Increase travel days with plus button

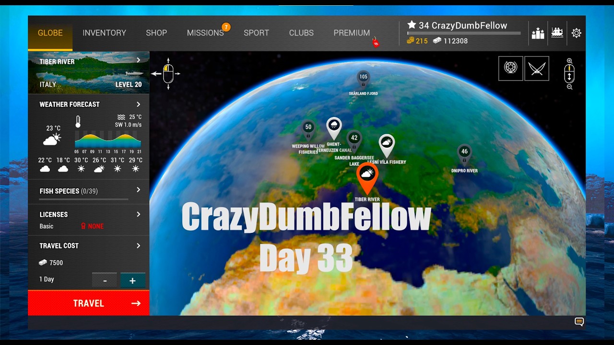pos(133,280)
